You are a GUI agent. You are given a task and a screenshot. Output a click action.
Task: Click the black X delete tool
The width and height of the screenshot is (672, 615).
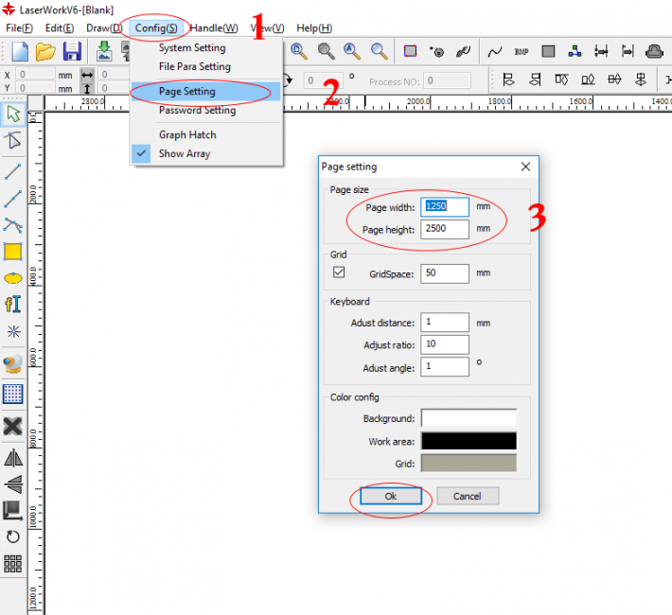tap(13, 426)
